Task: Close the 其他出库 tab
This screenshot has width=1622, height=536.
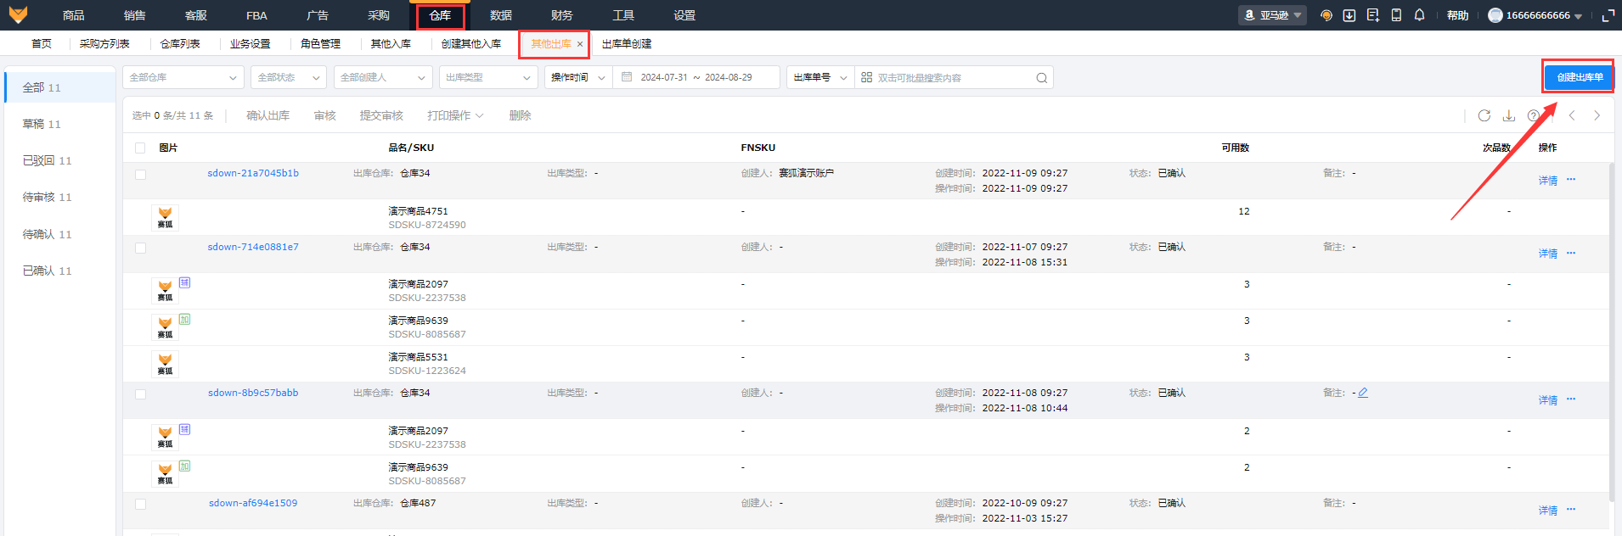Action: 580,44
